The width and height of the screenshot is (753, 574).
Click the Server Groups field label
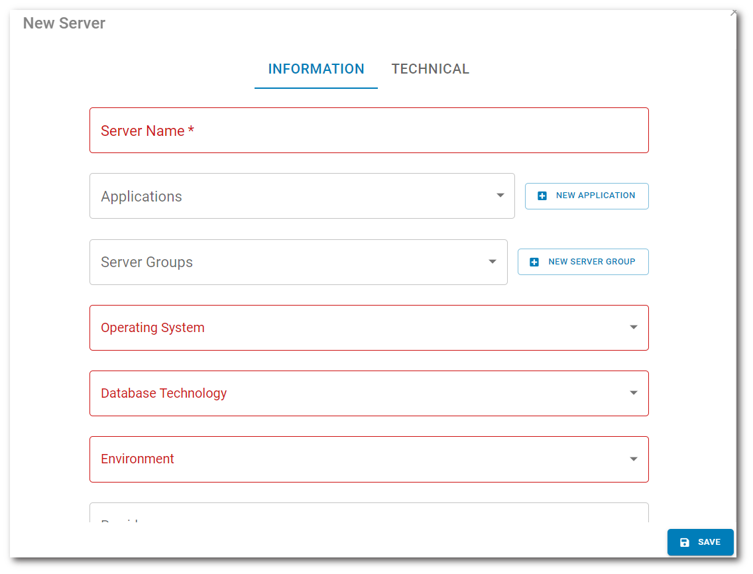pos(146,262)
